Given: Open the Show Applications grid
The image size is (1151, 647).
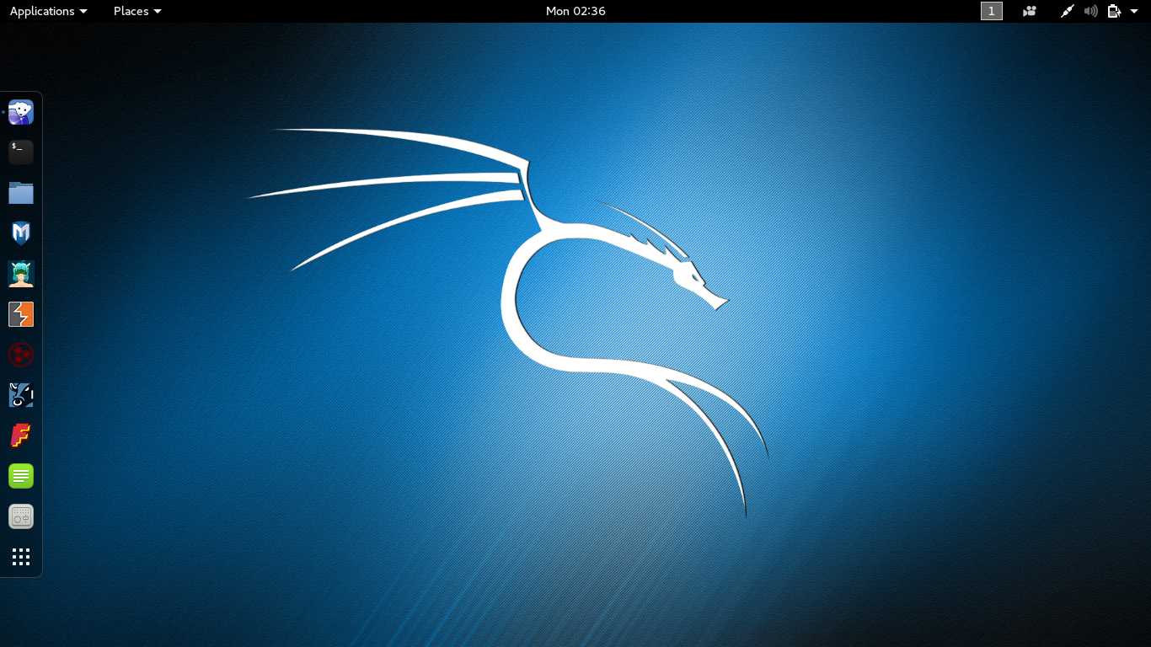Looking at the screenshot, I should pyautogui.click(x=20, y=556).
